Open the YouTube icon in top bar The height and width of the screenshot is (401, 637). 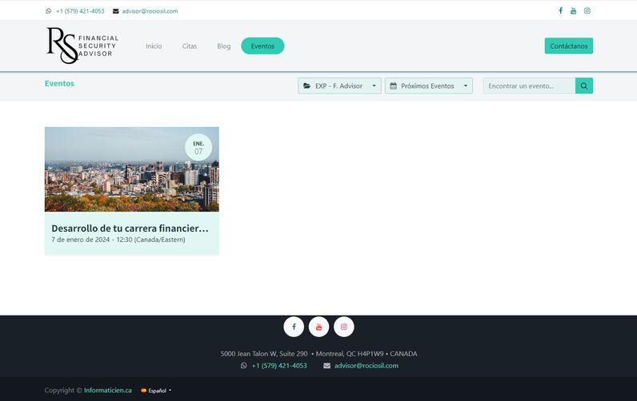[x=573, y=11]
